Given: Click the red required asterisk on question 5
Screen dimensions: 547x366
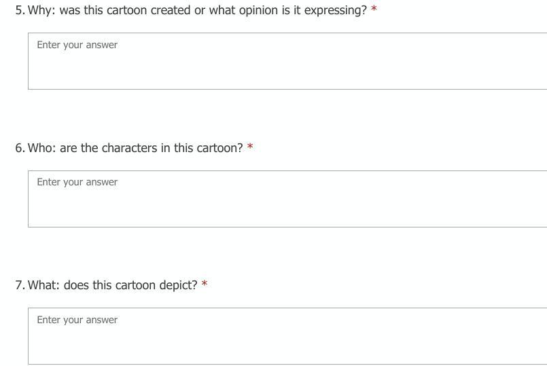Looking at the screenshot, I should (x=374, y=10).
